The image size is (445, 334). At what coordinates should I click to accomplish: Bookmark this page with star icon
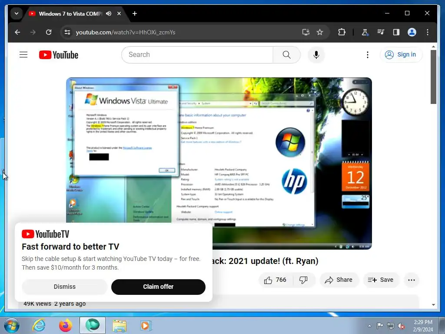[320, 32]
